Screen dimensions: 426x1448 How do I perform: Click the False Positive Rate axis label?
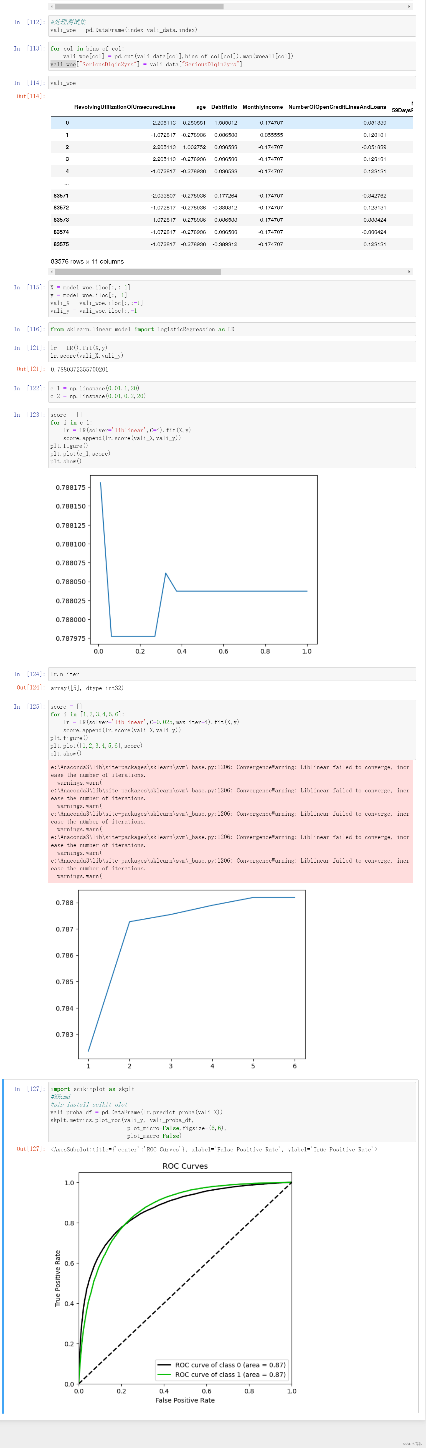185,1400
